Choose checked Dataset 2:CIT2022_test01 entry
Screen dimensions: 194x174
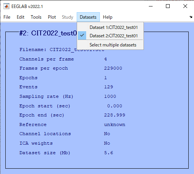click(110, 36)
